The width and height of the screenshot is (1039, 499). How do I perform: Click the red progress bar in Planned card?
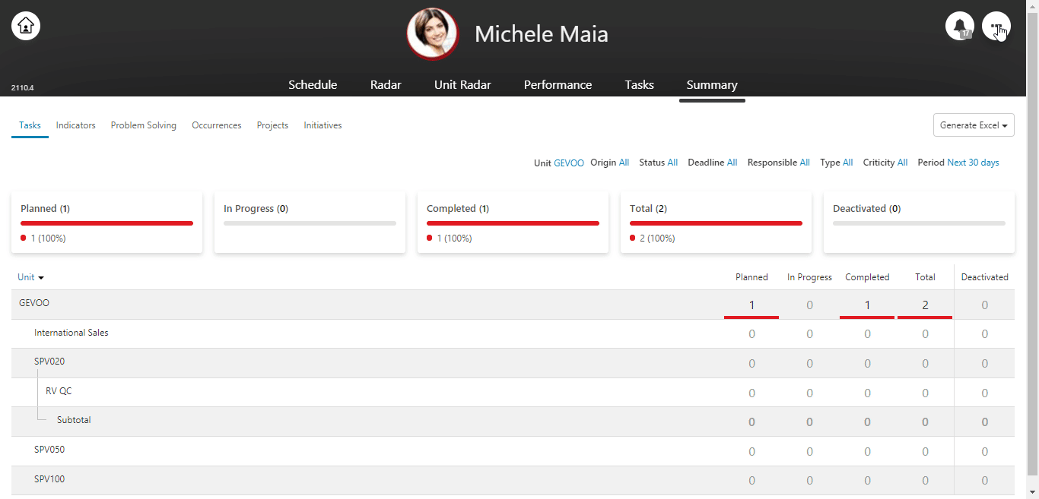(106, 223)
